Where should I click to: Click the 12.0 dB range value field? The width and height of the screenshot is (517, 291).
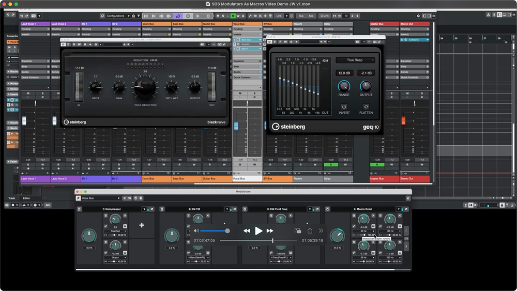tap(344, 73)
